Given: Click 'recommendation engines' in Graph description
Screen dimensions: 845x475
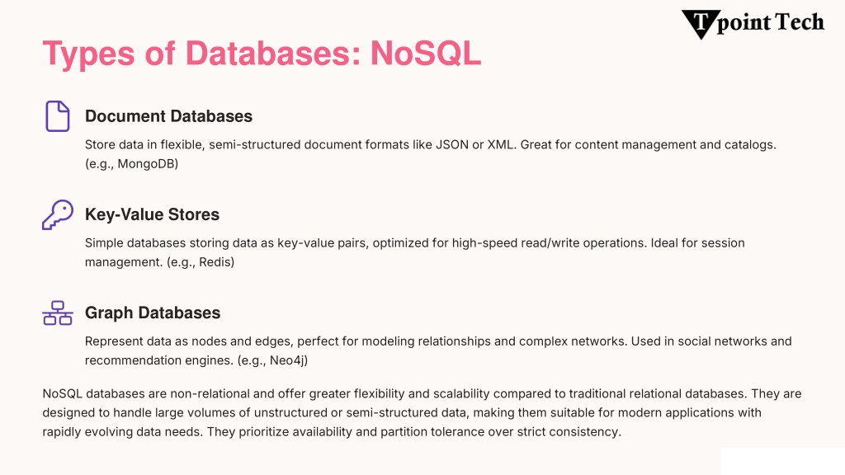Looking at the screenshot, I should click(x=159, y=360).
